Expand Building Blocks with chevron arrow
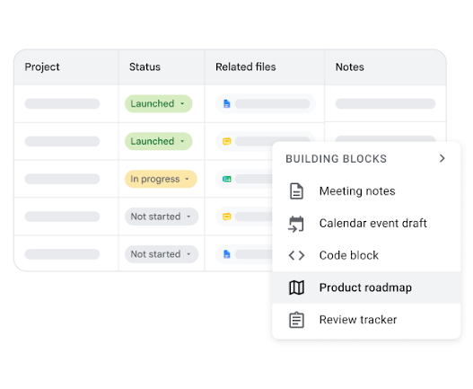 [442, 158]
